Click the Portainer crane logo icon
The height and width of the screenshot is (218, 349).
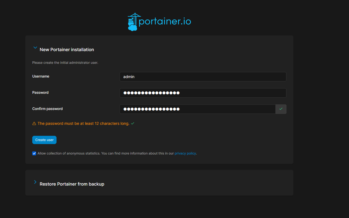pos(133,22)
